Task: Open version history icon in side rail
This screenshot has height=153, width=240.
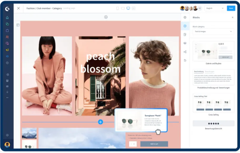Action: [x=185, y=60]
